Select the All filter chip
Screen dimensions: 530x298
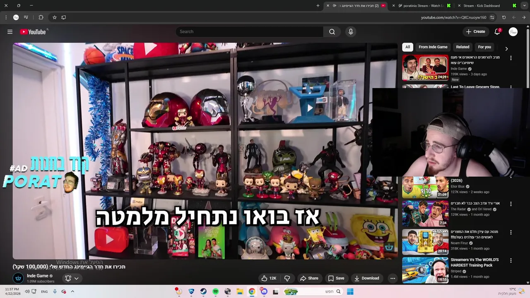(x=407, y=47)
